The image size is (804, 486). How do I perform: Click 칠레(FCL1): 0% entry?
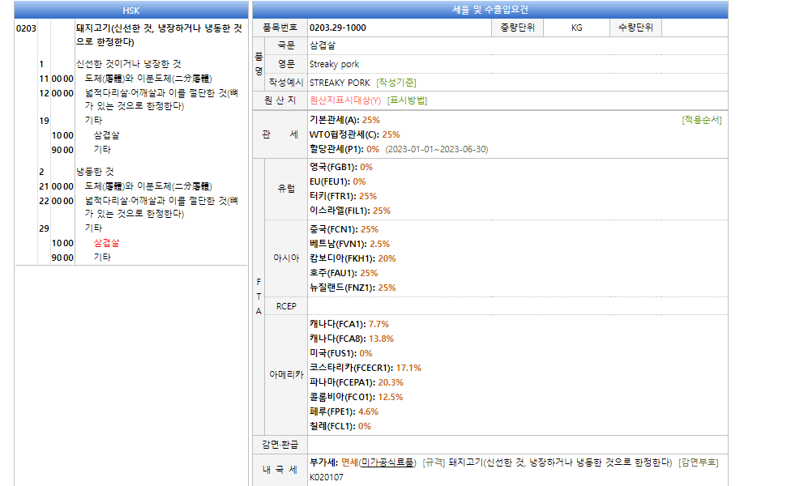pos(340,427)
